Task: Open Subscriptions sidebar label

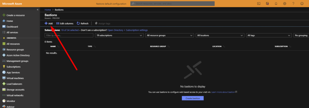Action: click(13, 67)
